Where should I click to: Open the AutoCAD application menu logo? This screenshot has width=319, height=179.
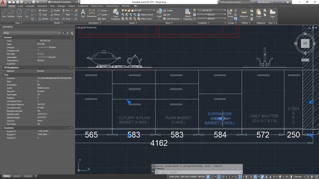point(3,3)
